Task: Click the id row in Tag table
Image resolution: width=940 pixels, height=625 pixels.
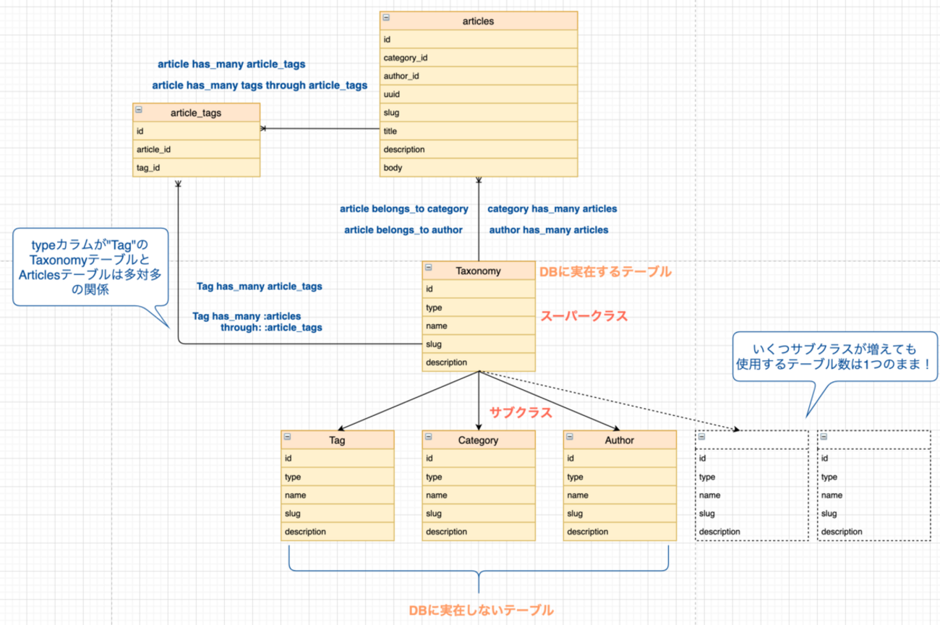Action: [x=337, y=458]
